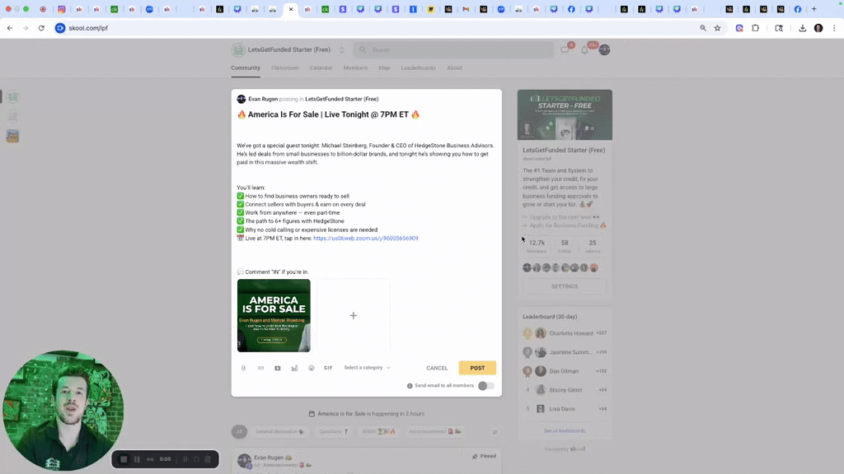Pause the screen recording
The width and height of the screenshot is (844, 474).
(138, 459)
